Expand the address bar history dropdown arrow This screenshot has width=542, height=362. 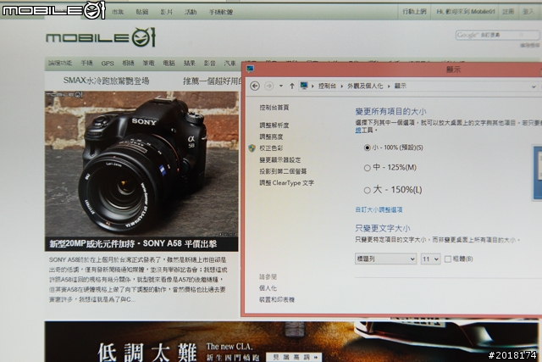point(534,86)
